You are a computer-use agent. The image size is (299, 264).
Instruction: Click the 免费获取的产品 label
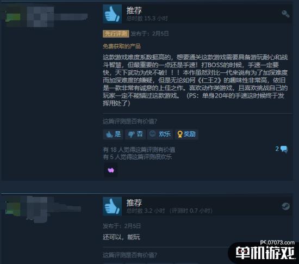[x=122, y=46]
